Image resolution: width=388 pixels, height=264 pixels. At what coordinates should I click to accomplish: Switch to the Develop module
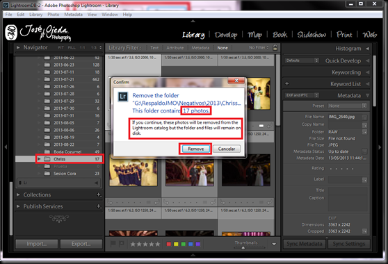click(226, 35)
